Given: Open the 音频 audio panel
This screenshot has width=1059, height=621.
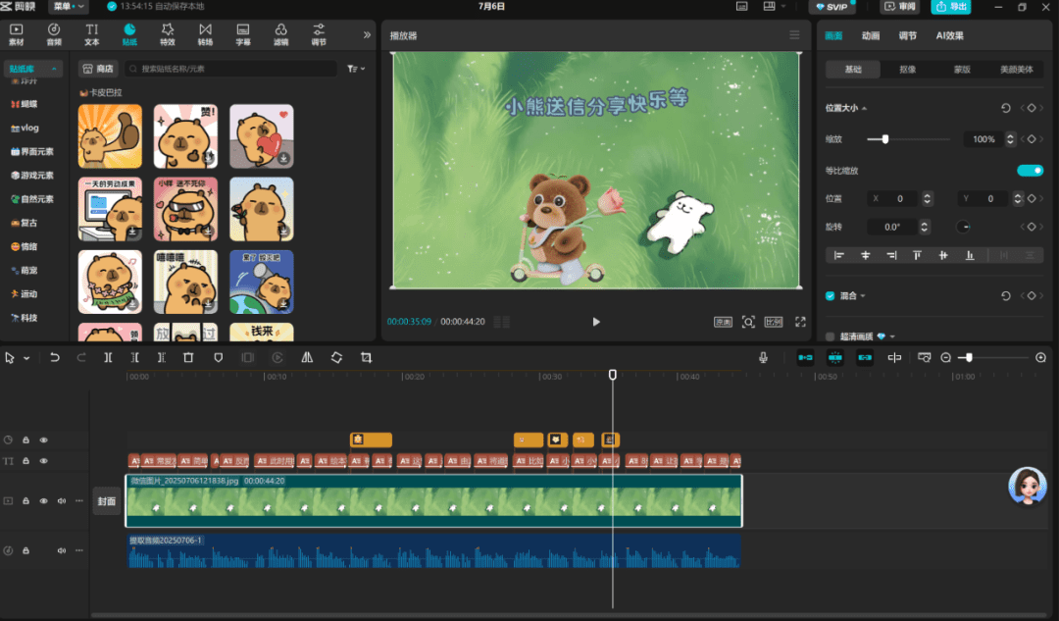Looking at the screenshot, I should (x=54, y=34).
